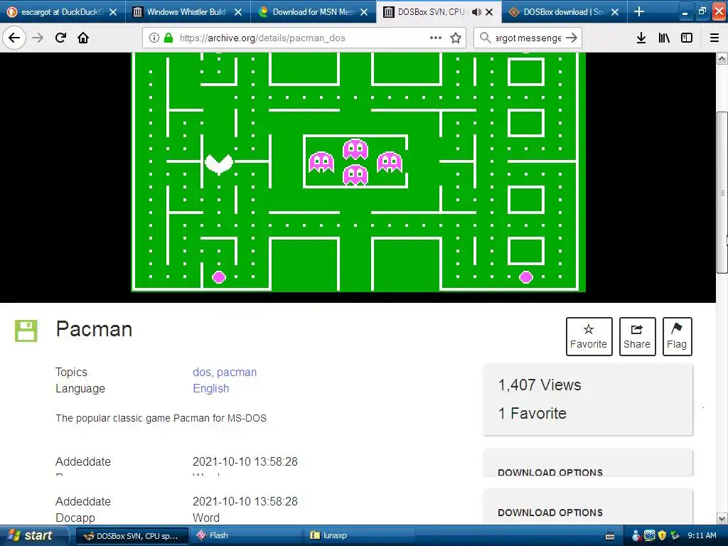
Task: Click the Pacman page title
Action: (95, 329)
